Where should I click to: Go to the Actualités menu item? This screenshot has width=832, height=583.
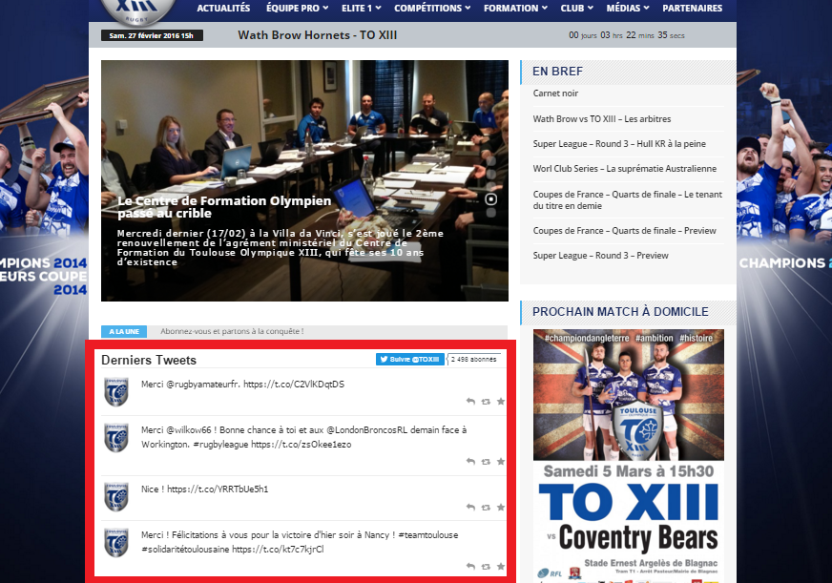(223, 9)
